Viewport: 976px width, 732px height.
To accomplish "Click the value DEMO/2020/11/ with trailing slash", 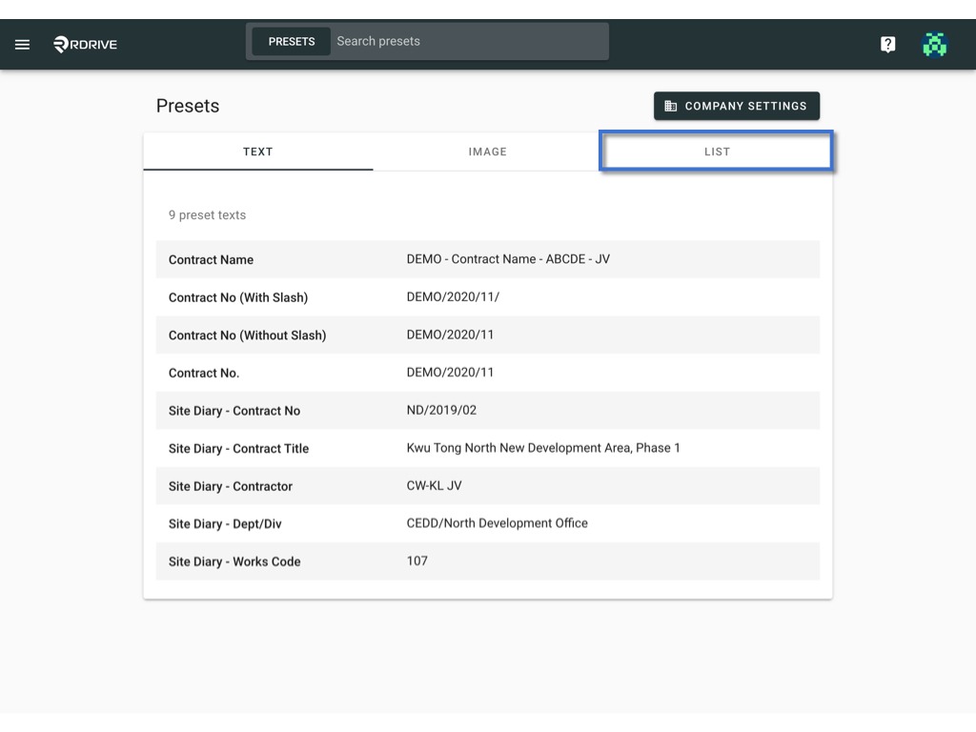I will tap(453, 297).
